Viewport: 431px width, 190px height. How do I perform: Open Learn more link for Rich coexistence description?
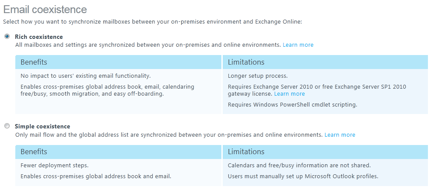coord(298,45)
